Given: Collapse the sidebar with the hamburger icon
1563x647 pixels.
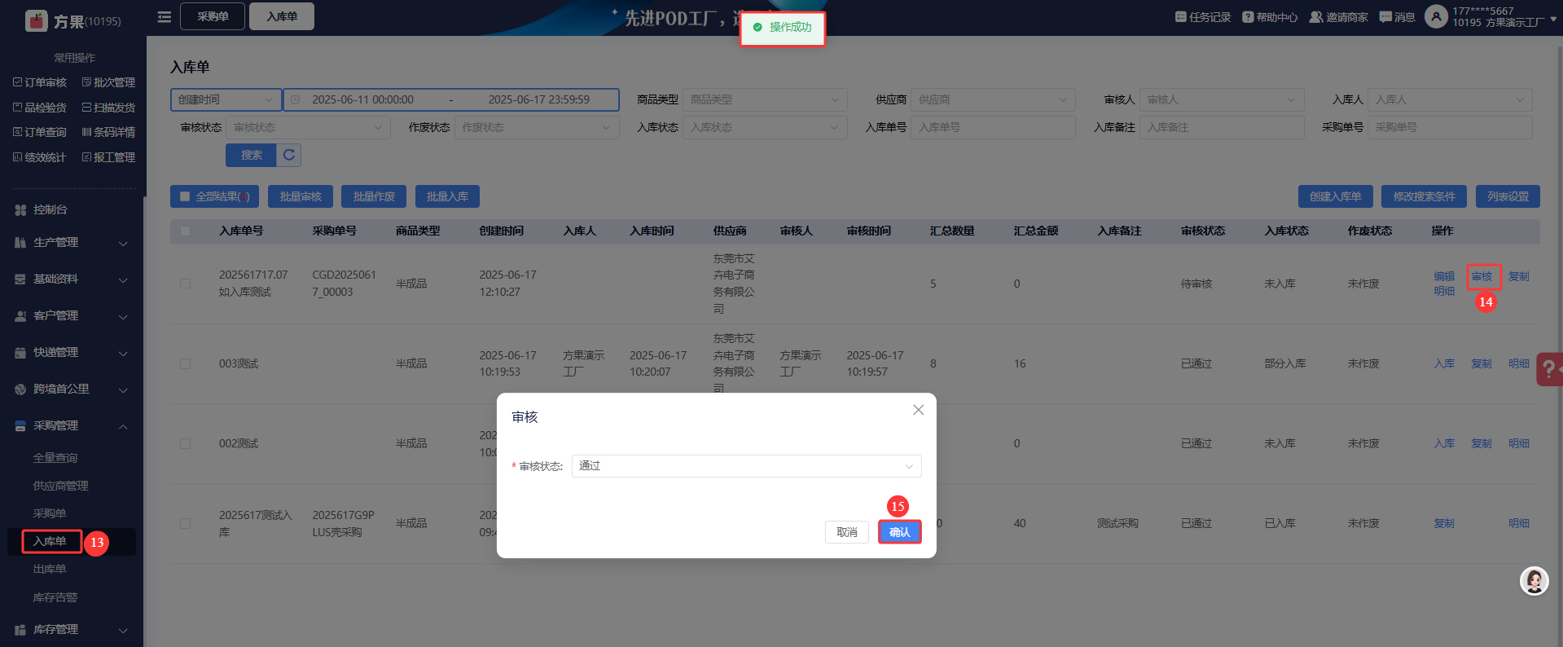Looking at the screenshot, I should point(164,17).
